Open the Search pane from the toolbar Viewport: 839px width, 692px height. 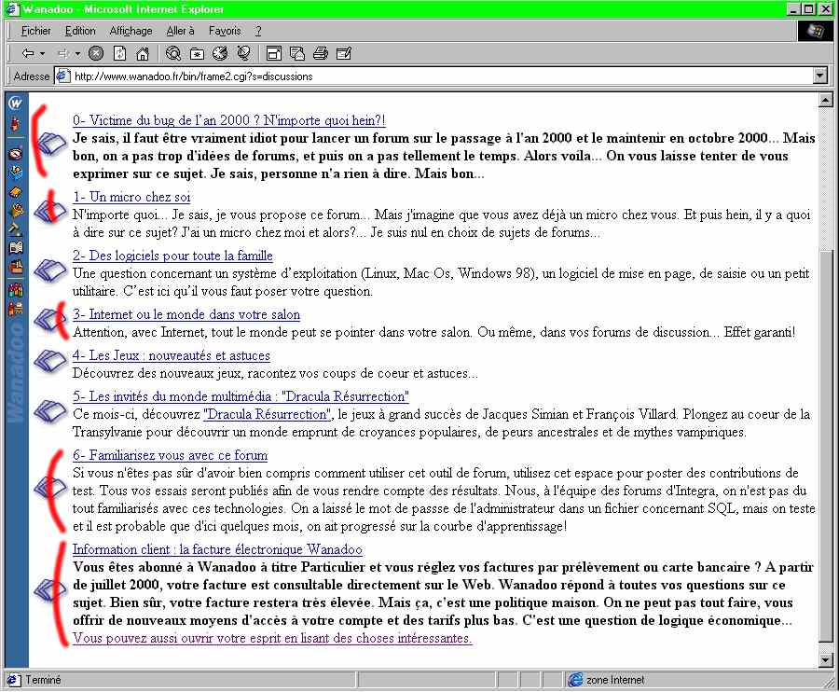tap(172, 53)
